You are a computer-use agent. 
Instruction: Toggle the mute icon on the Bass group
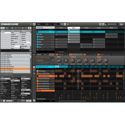click(x=52, y=42)
